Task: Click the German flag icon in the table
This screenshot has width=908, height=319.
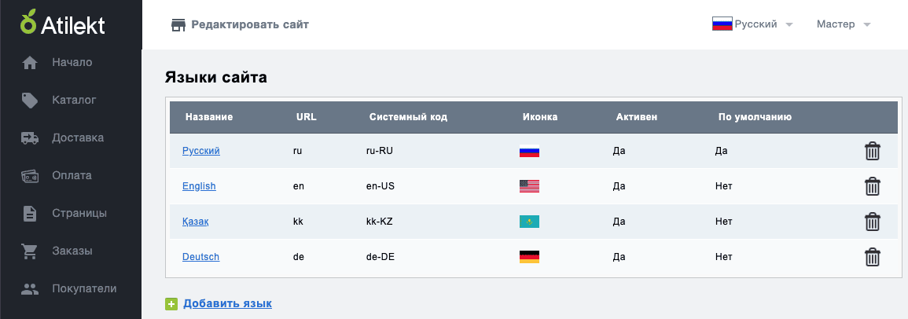Action: 529,257
